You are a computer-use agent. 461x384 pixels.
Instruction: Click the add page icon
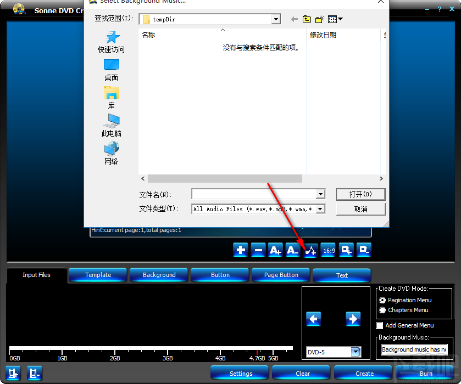coord(346,250)
